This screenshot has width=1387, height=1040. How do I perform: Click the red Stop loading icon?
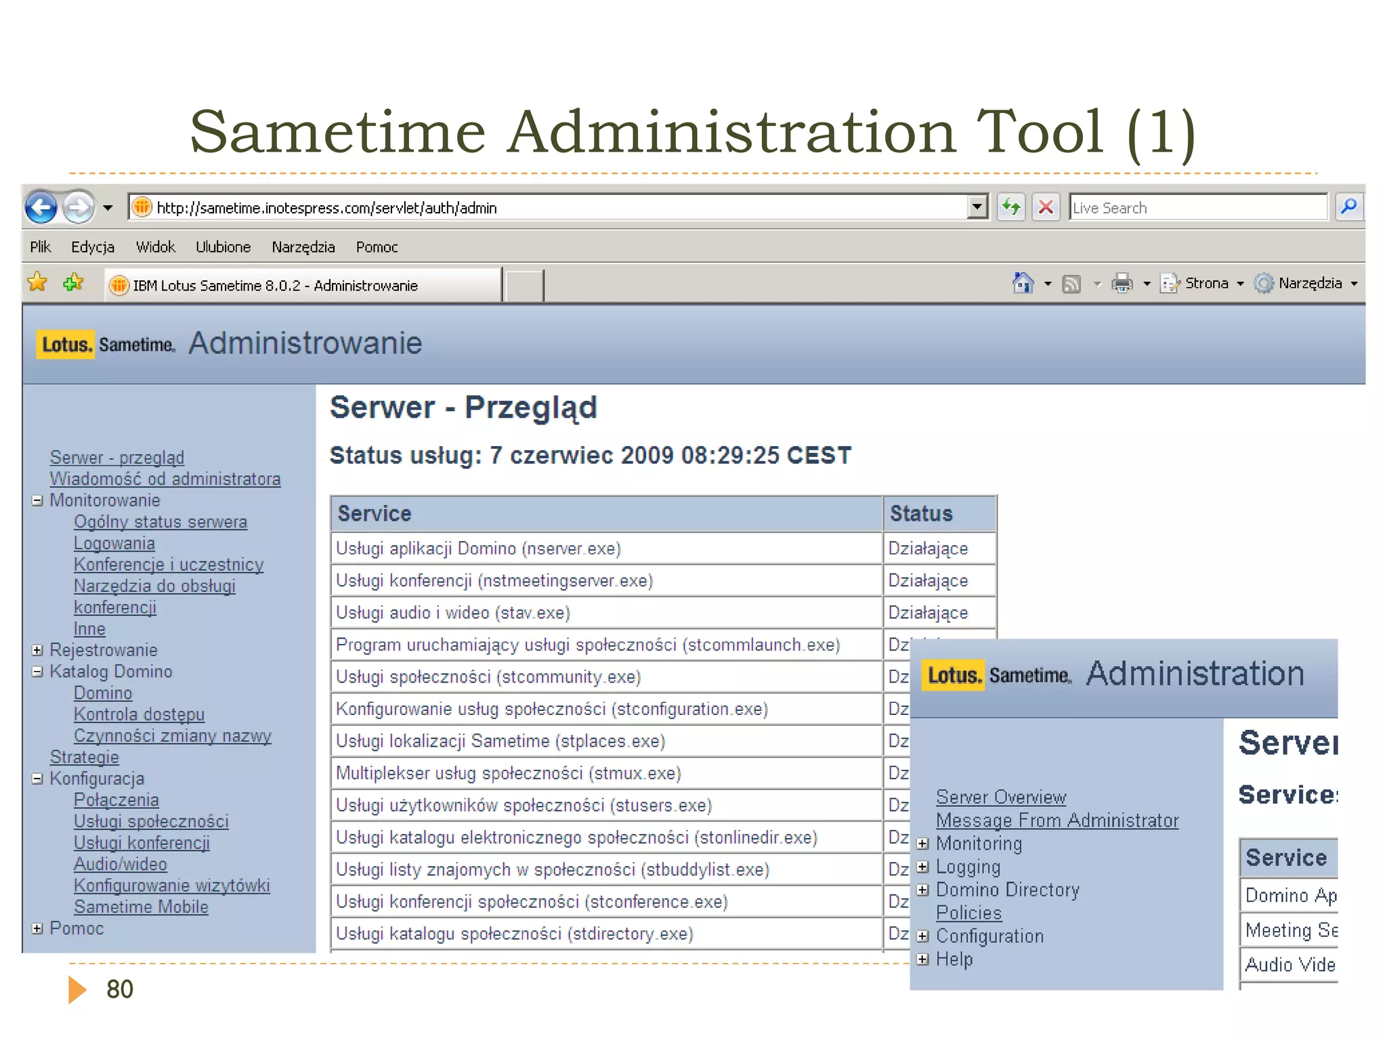click(x=1046, y=207)
